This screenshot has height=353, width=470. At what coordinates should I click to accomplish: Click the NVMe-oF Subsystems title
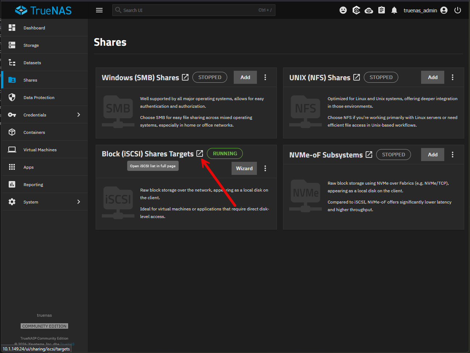tap(326, 155)
